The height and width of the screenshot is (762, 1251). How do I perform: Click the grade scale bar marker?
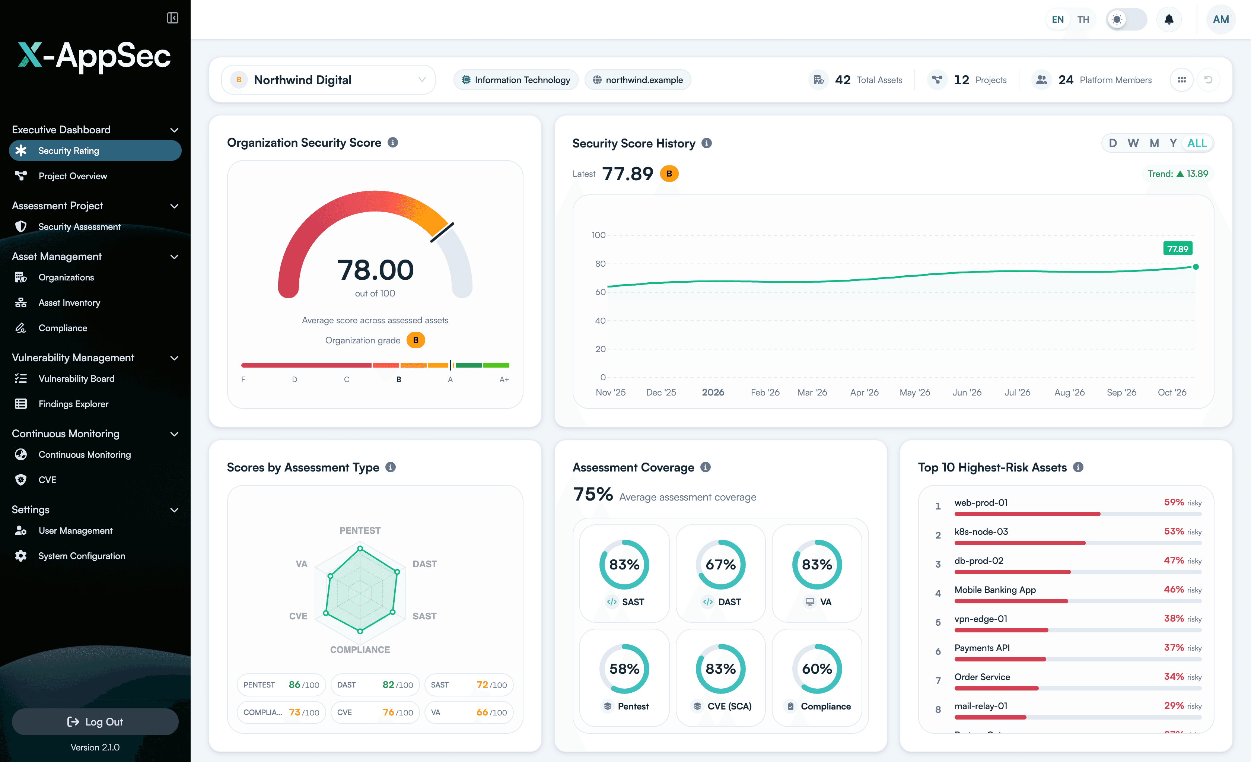(x=451, y=365)
